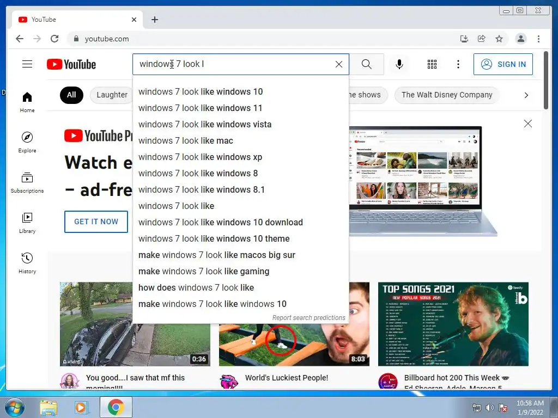This screenshot has width=558, height=418.
Task: Select the YouTube browser tab
Action: coord(77,20)
